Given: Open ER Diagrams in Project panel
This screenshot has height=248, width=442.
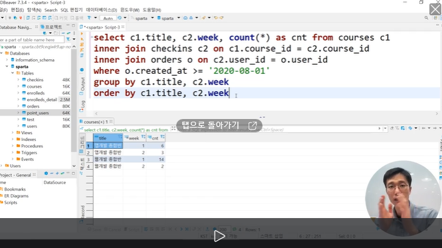Looking at the screenshot, I should [16, 195].
